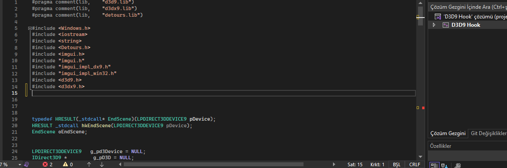
Task: Click vertical scrollbar down arrow in editor
Action: (420, 157)
